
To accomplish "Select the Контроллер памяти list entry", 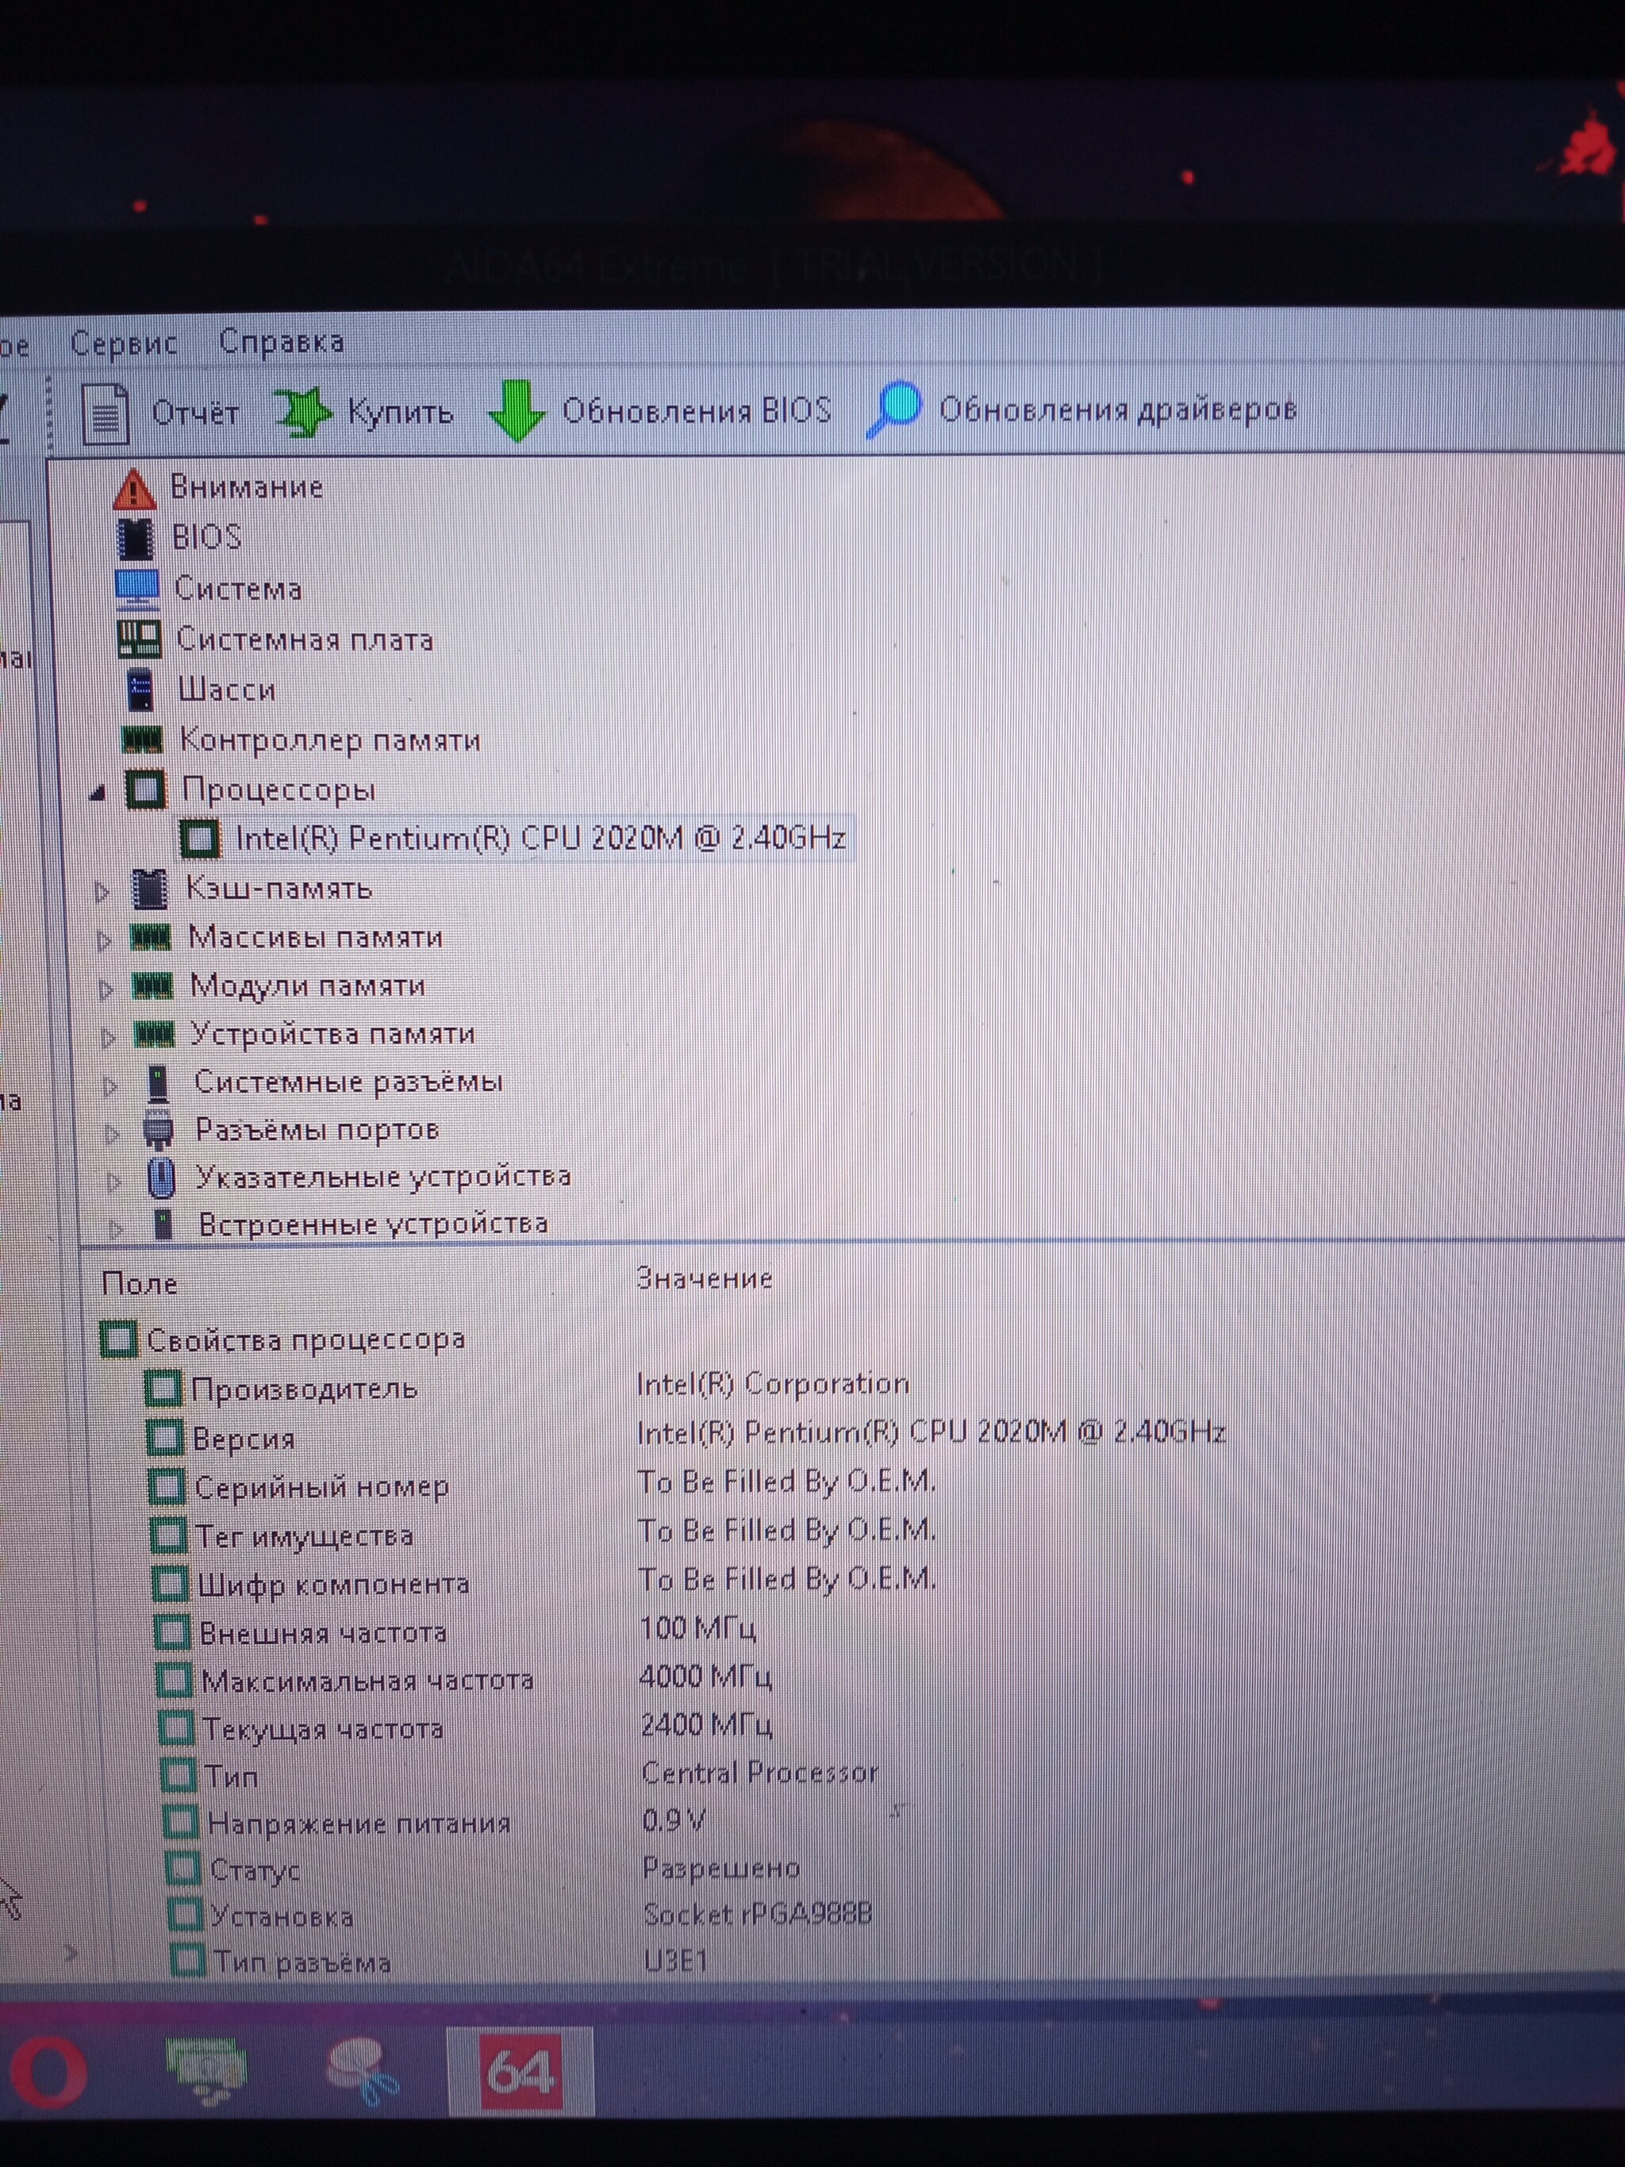I will 330,740.
